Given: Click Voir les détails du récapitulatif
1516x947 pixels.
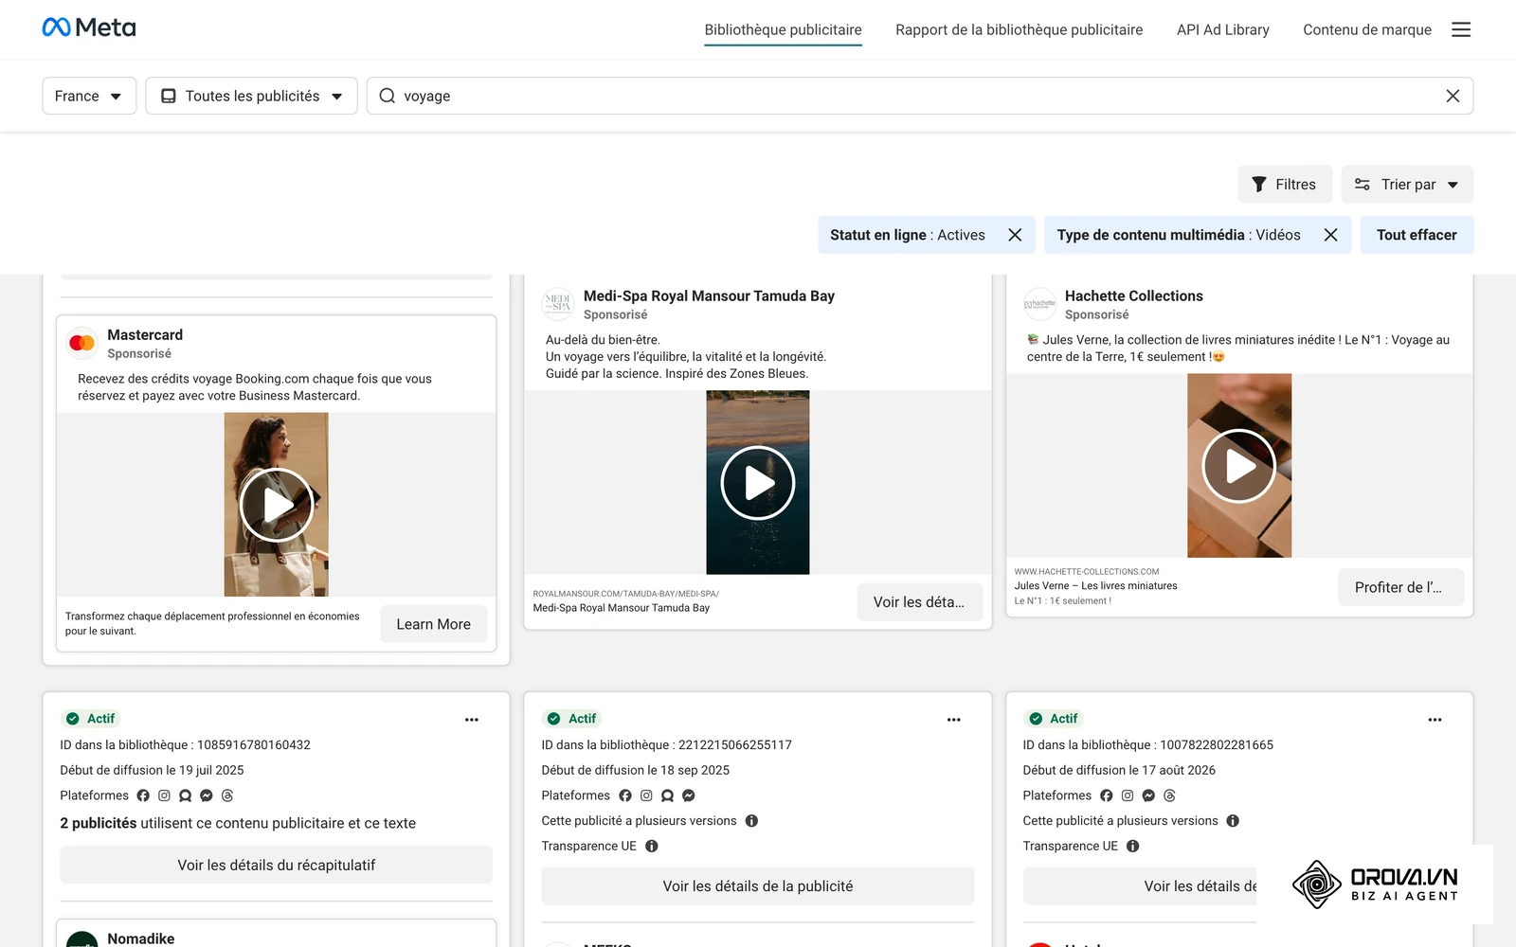Looking at the screenshot, I should (276, 865).
